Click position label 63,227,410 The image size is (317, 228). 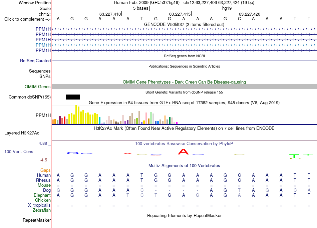pos(110,14)
